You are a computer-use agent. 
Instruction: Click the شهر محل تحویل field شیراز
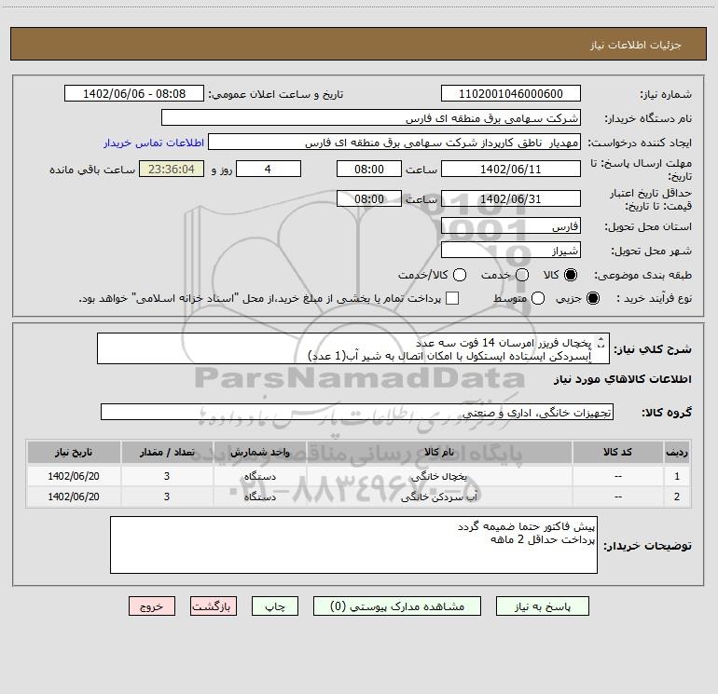coord(511,250)
